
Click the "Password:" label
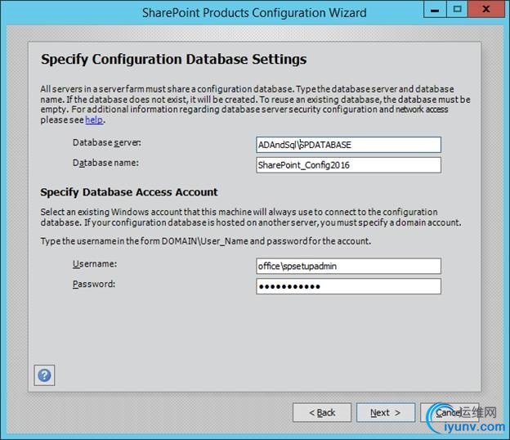(94, 284)
